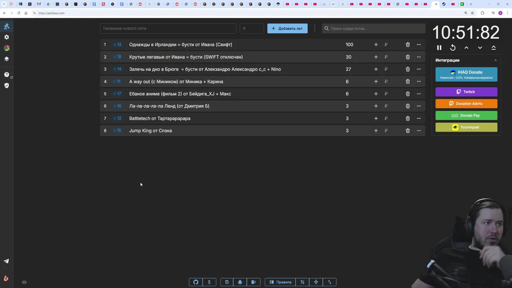Open more options for Крутые легавые lot
This screenshot has height=288, width=512.
[x=418, y=57]
